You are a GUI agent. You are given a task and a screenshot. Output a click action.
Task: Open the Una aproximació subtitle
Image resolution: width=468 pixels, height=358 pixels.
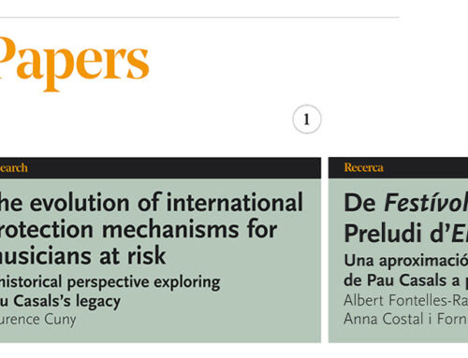(405, 261)
